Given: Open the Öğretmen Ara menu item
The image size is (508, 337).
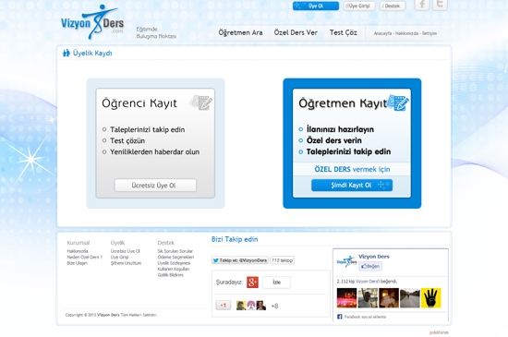Looking at the screenshot, I should click(240, 32).
